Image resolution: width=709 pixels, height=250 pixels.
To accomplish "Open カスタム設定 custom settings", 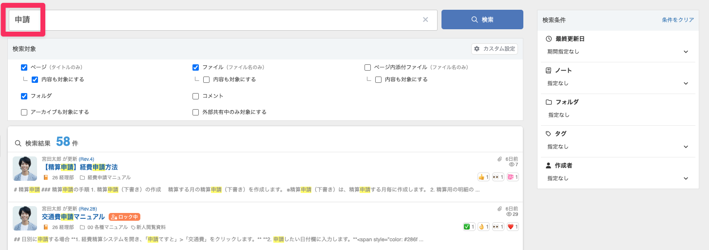I will (495, 49).
